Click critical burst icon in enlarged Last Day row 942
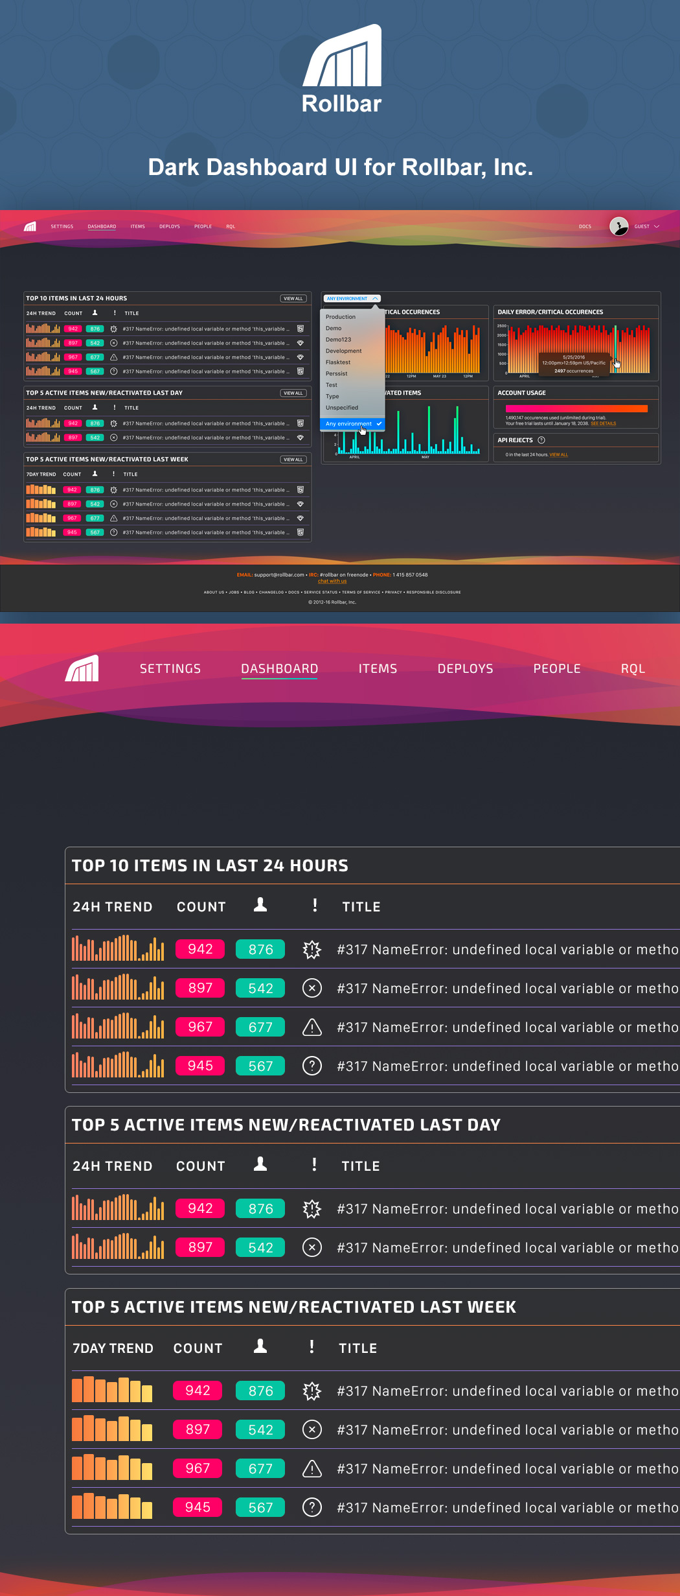680x1596 pixels. [x=312, y=1209]
